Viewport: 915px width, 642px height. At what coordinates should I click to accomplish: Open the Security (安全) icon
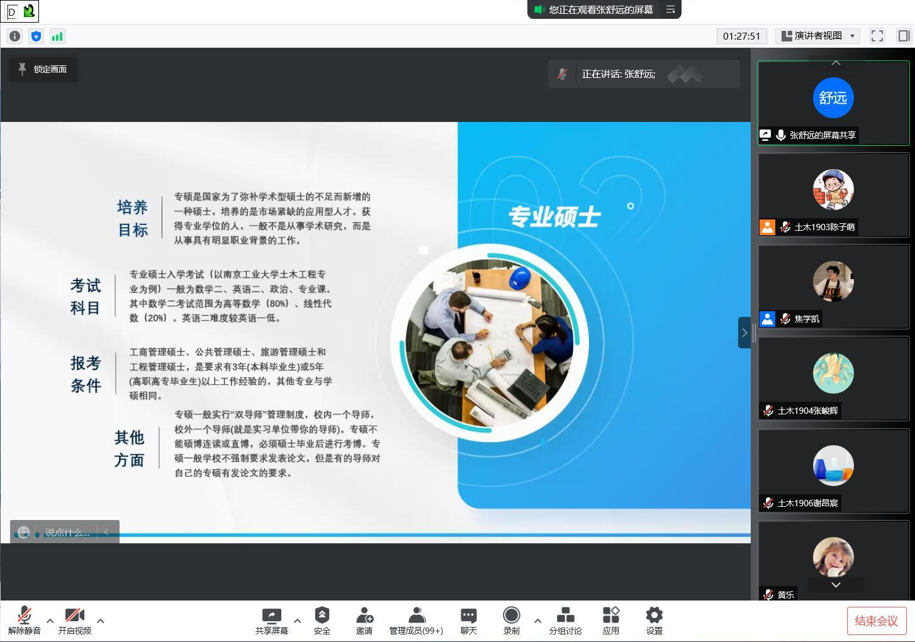point(322,621)
